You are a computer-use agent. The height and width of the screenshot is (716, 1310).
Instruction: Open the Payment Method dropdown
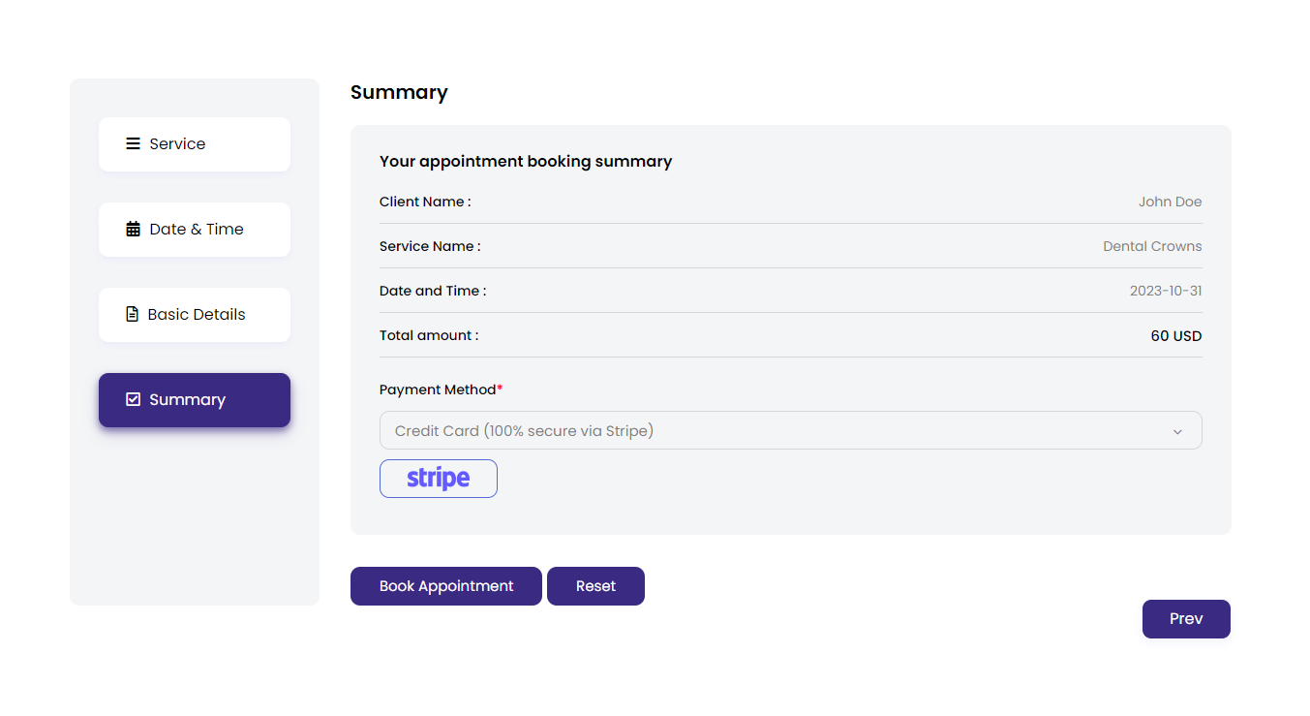click(775, 431)
